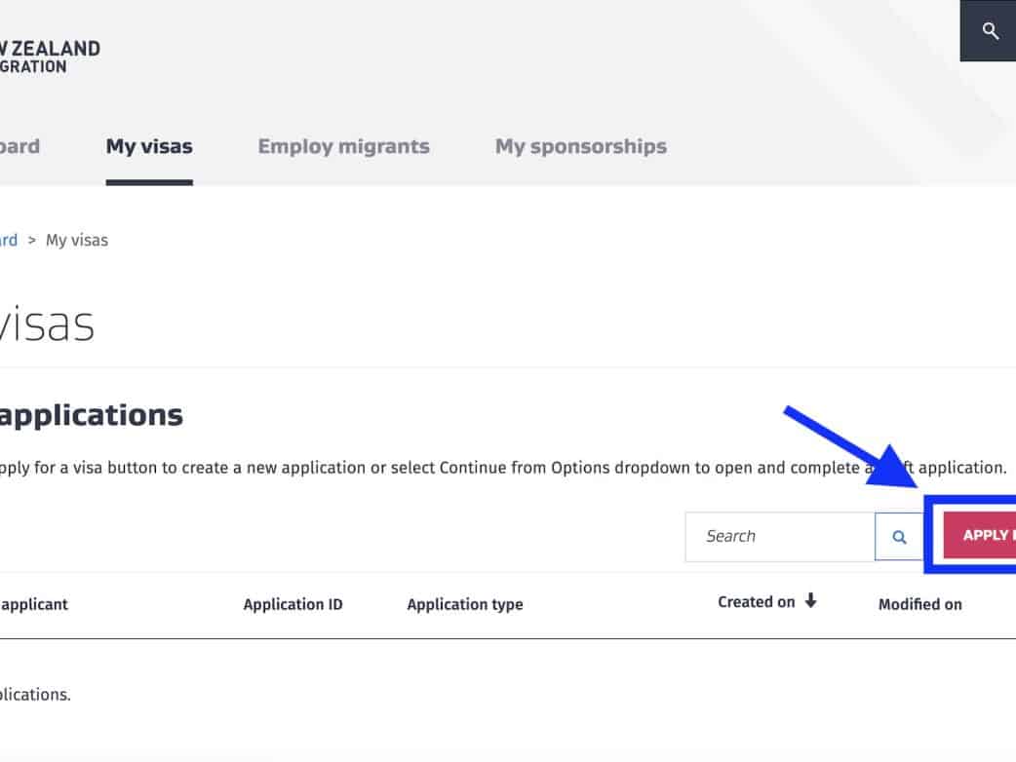The image size is (1016, 762).
Task: Sort applications by Created on header
Action: tap(757, 602)
